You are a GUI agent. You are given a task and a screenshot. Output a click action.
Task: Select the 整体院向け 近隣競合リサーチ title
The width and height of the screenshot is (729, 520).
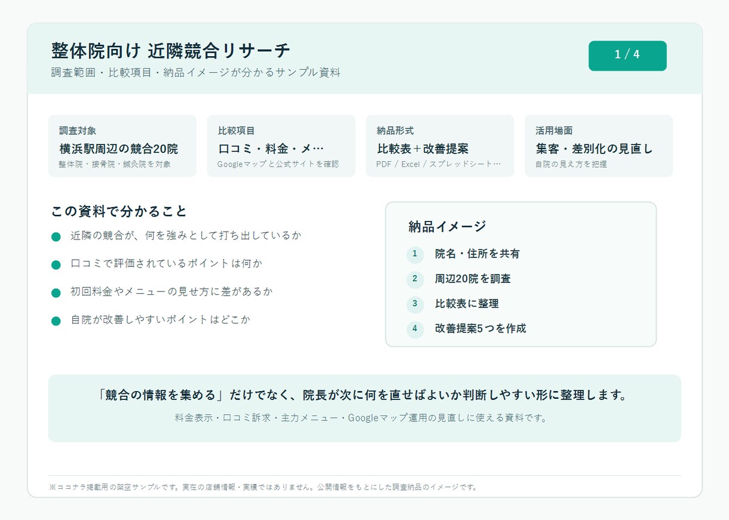(x=171, y=51)
